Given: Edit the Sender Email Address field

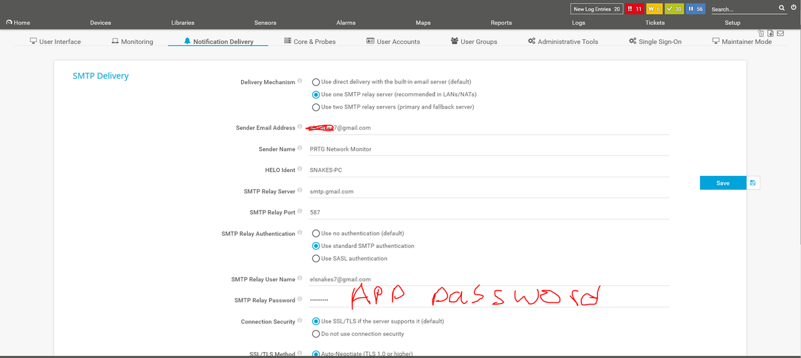Looking at the screenshot, I should 489,128.
